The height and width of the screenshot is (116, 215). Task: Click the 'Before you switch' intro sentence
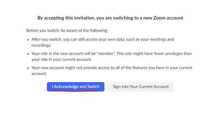tap(67, 30)
